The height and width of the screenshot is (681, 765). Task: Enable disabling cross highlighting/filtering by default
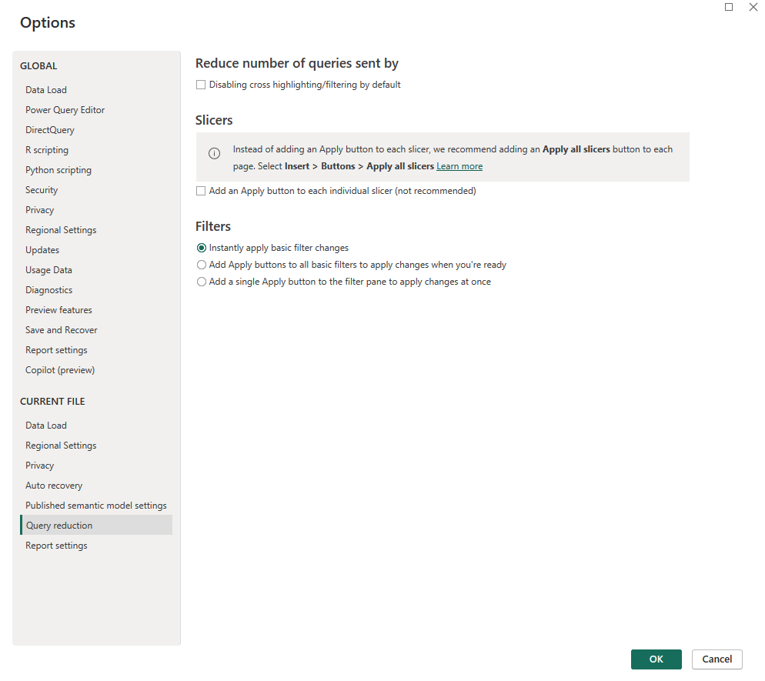(201, 85)
